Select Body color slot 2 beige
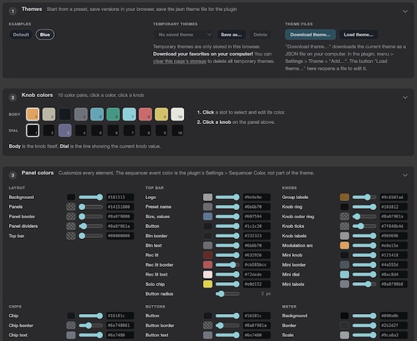The width and height of the screenshot is (417, 341). [x=49, y=114]
